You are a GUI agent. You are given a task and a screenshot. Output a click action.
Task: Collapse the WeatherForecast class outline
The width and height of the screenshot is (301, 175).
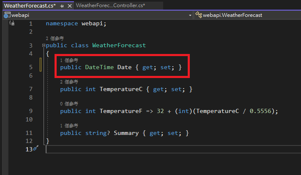point(43,46)
